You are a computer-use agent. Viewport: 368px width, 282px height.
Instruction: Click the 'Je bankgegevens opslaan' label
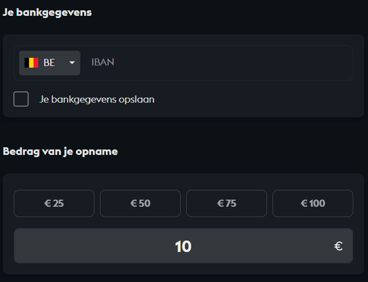(x=97, y=100)
